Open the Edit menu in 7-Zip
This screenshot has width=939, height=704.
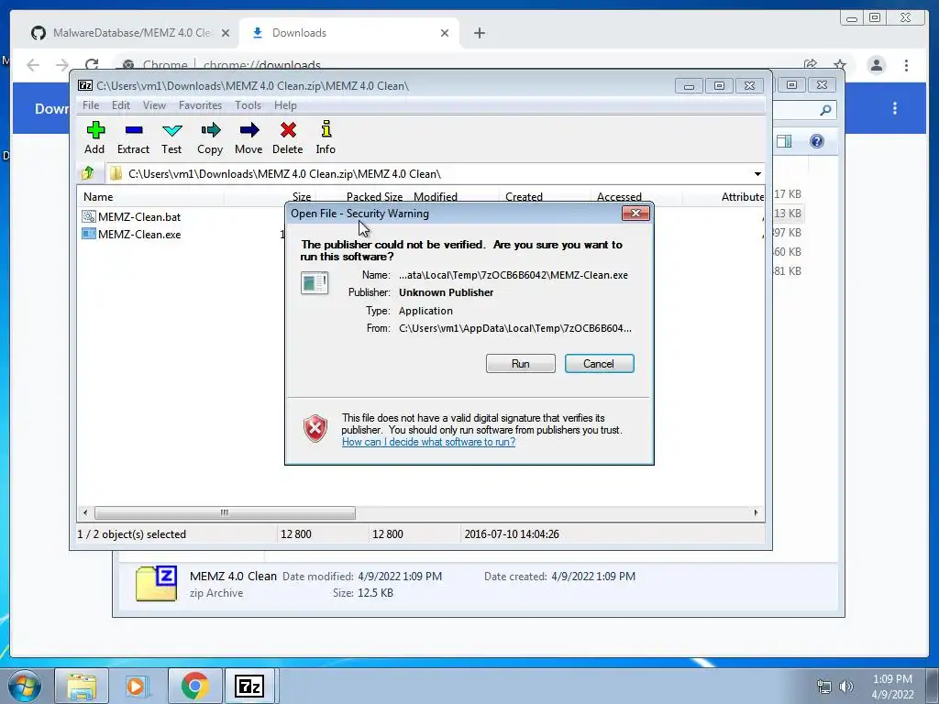(121, 105)
